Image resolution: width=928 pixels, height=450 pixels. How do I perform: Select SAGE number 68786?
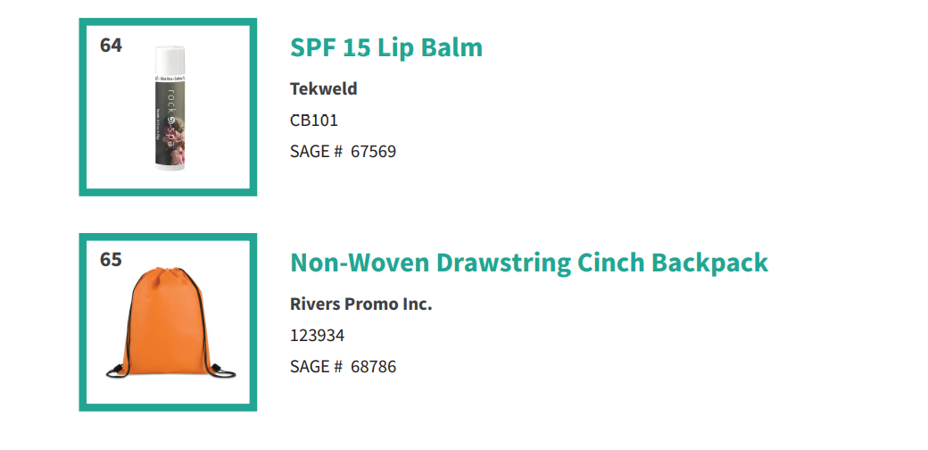coord(343,366)
